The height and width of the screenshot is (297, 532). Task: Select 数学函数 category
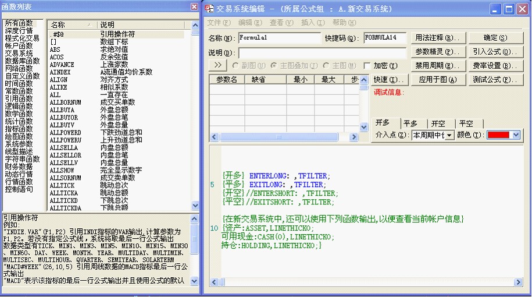click(19, 114)
